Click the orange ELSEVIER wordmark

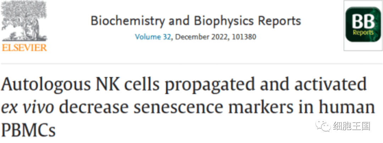pos(24,47)
